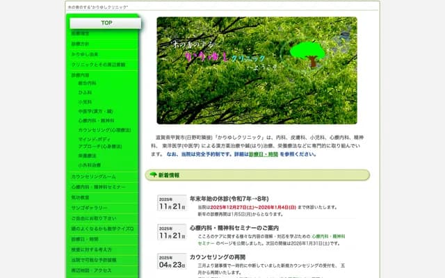Select 診療内容 in the sidebar menu
Image resolution: width=445 pixels, height=278 pixels.
(x=80, y=75)
